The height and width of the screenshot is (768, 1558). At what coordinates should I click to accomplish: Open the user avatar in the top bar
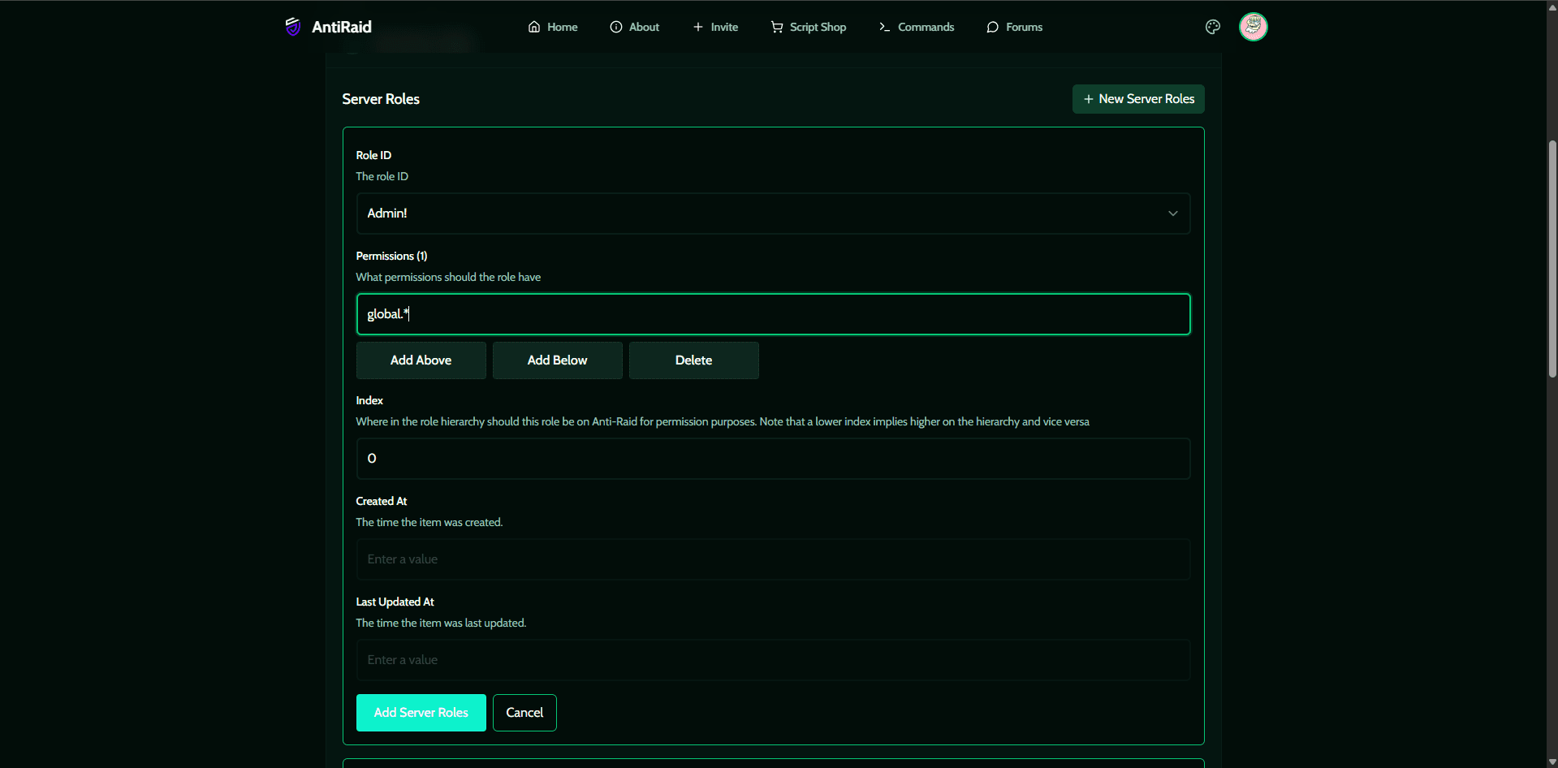(1253, 27)
